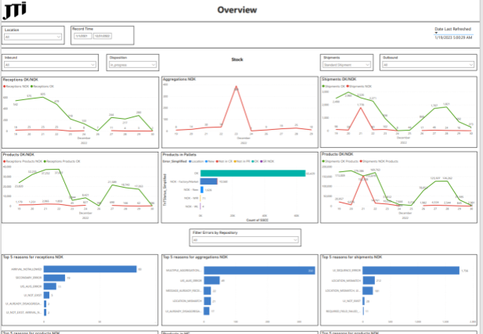Open the Location dropdown filter

coord(33,37)
